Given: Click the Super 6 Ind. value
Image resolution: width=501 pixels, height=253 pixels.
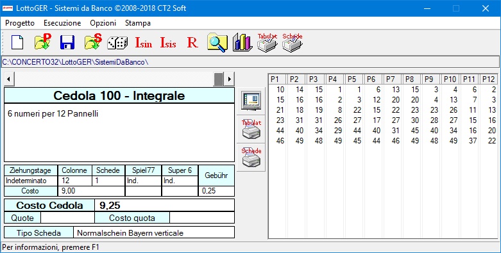Looking at the screenshot, I should (x=180, y=181).
